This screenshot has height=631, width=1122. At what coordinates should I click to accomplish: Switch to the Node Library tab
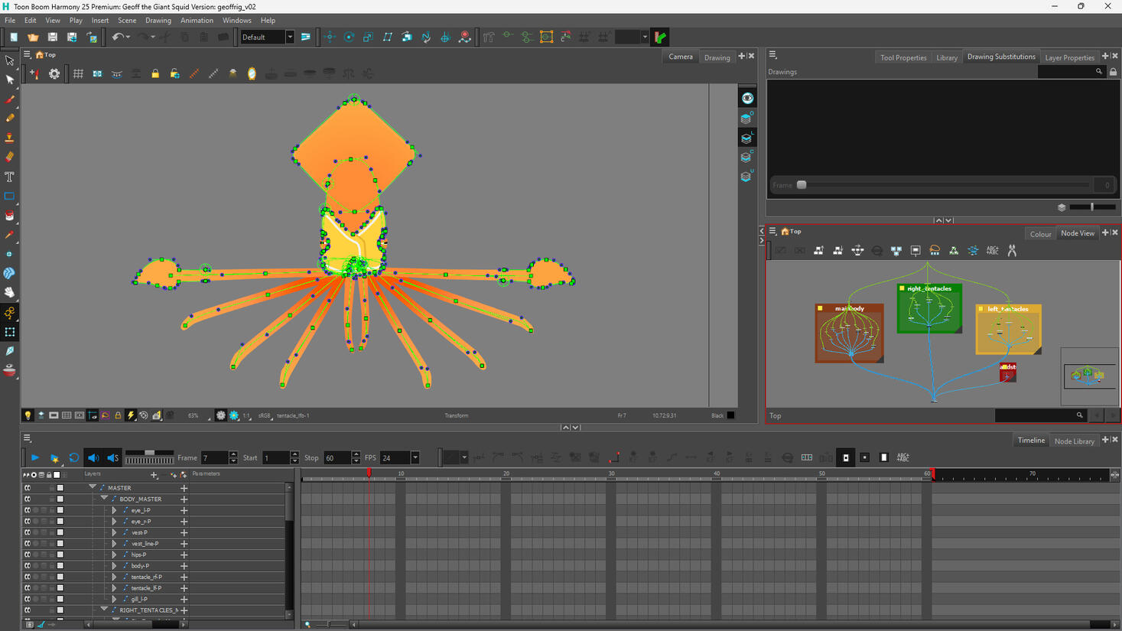tap(1074, 441)
